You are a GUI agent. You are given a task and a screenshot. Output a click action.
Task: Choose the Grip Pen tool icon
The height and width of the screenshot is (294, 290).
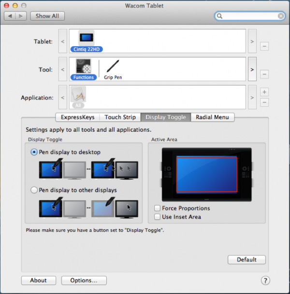113,67
